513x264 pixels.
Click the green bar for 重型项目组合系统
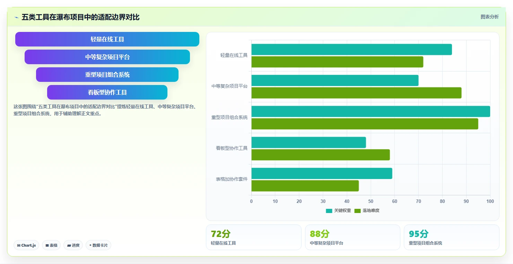click(365, 124)
